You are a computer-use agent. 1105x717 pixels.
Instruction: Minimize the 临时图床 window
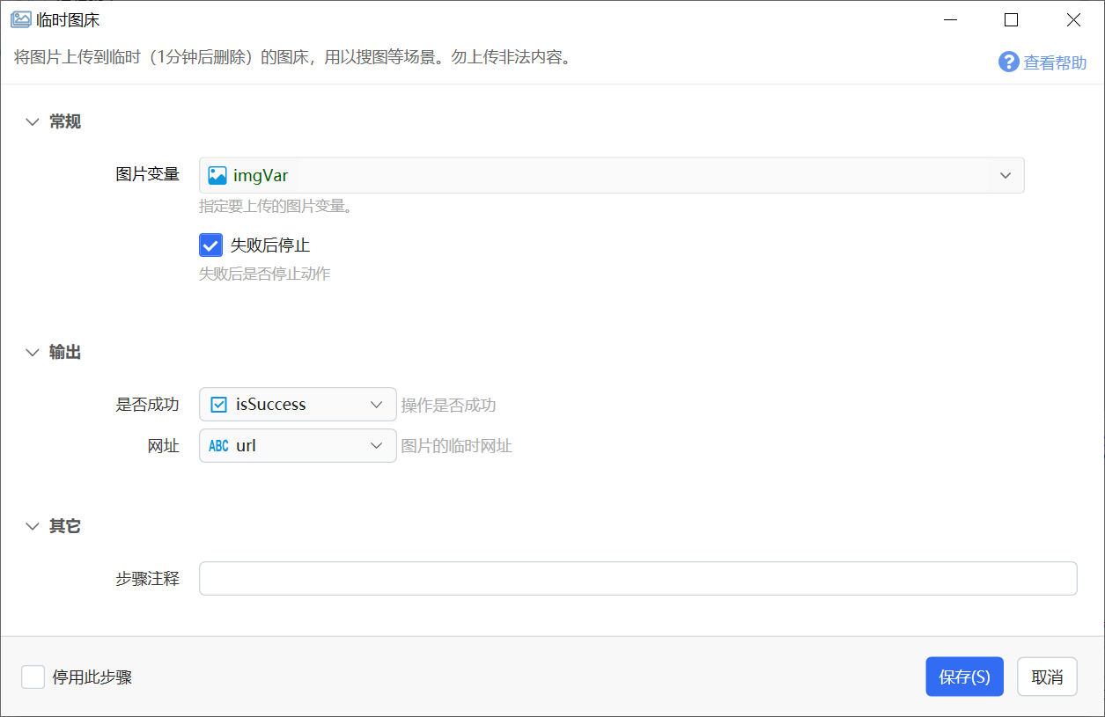[x=949, y=19]
